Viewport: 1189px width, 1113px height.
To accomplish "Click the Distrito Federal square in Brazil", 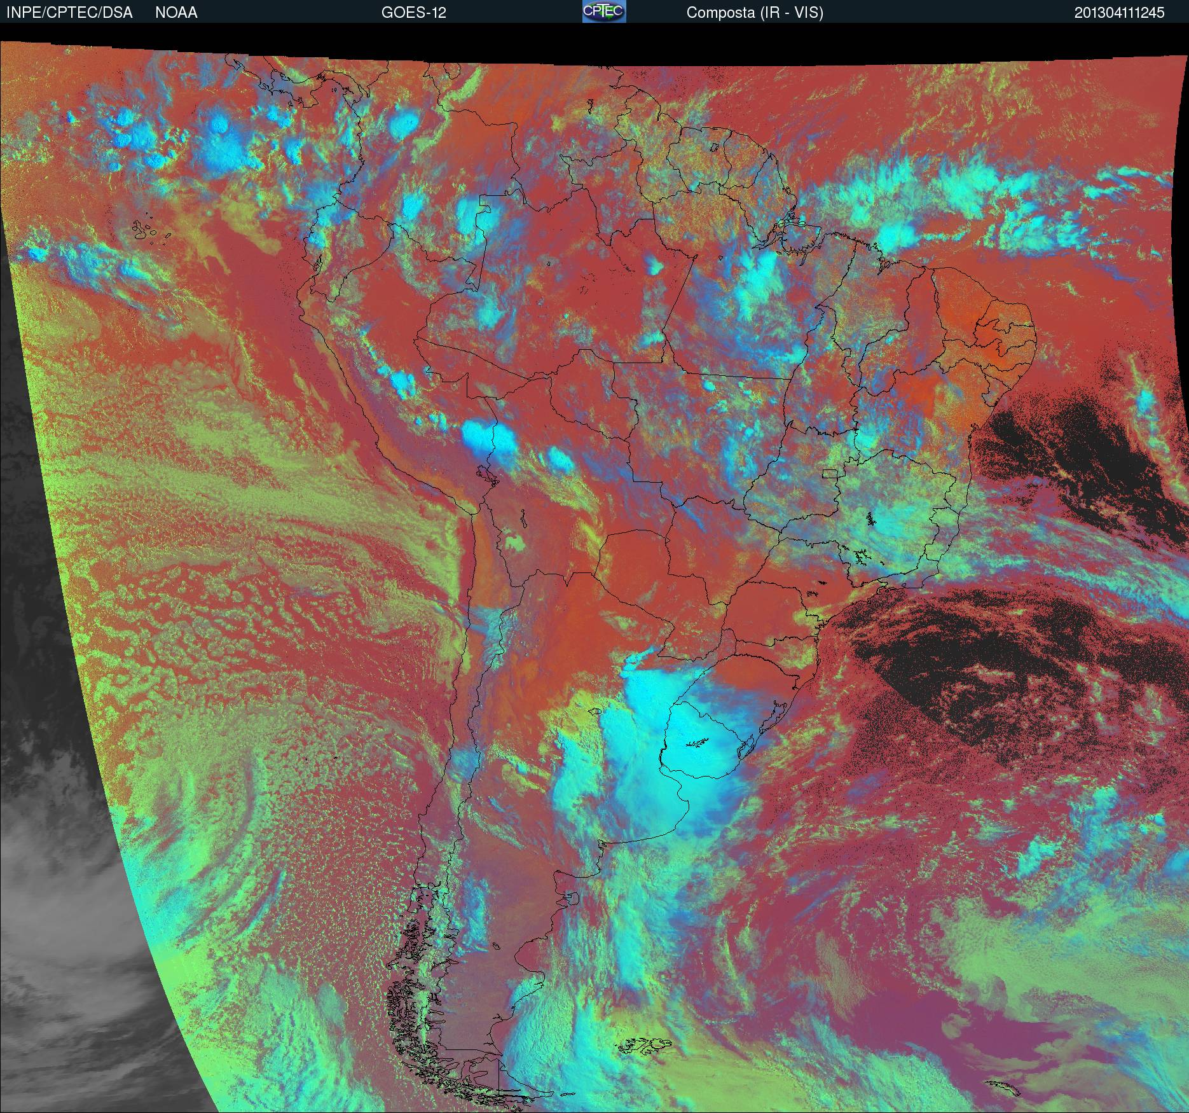I will (x=830, y=473).
